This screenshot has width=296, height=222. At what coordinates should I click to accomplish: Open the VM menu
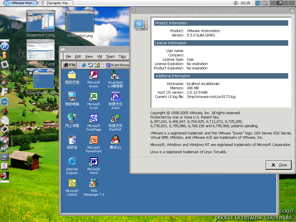(x=99, y=56)
